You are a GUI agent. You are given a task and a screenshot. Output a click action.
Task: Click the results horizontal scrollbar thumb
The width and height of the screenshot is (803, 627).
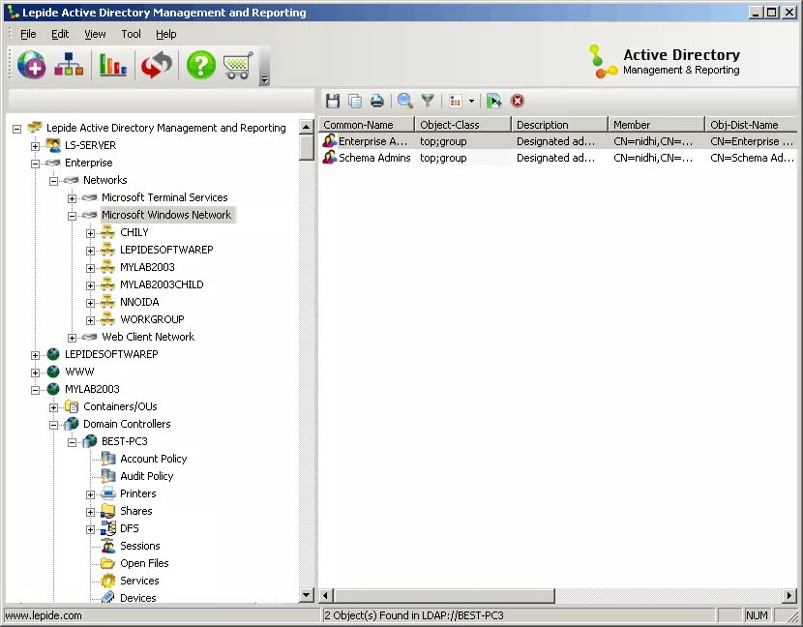pyautogui.click(x=444, y=595)
